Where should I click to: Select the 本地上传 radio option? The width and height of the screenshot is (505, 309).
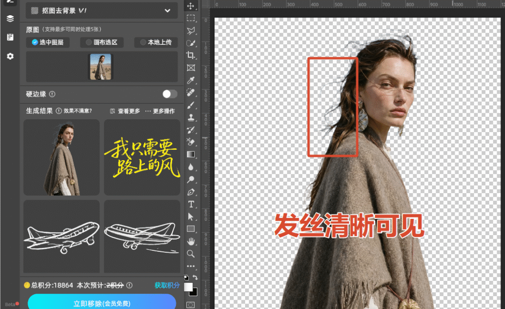tap(156, 42)
